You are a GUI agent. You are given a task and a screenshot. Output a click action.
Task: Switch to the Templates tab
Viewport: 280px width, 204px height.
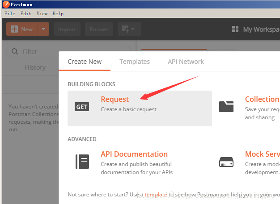click(x=135, y=62)
